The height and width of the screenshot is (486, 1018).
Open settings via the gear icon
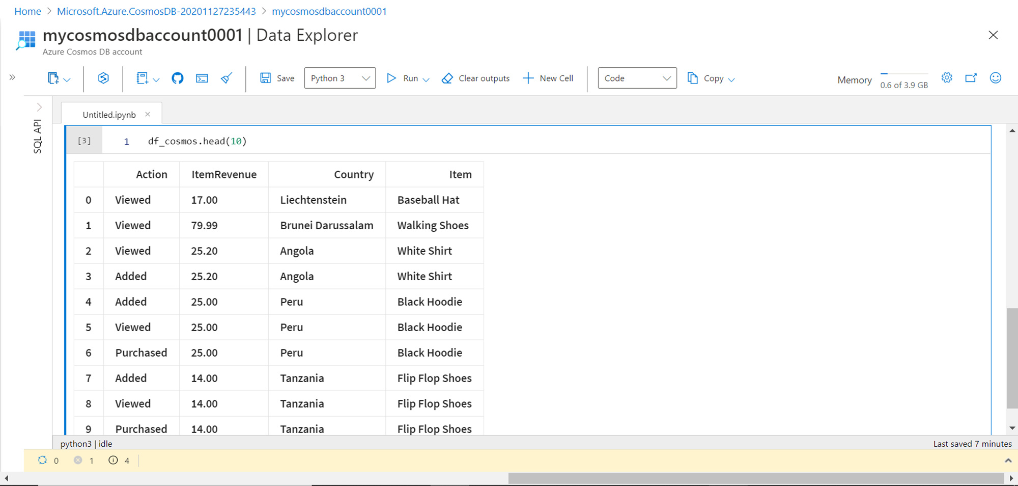click(947, 78)
